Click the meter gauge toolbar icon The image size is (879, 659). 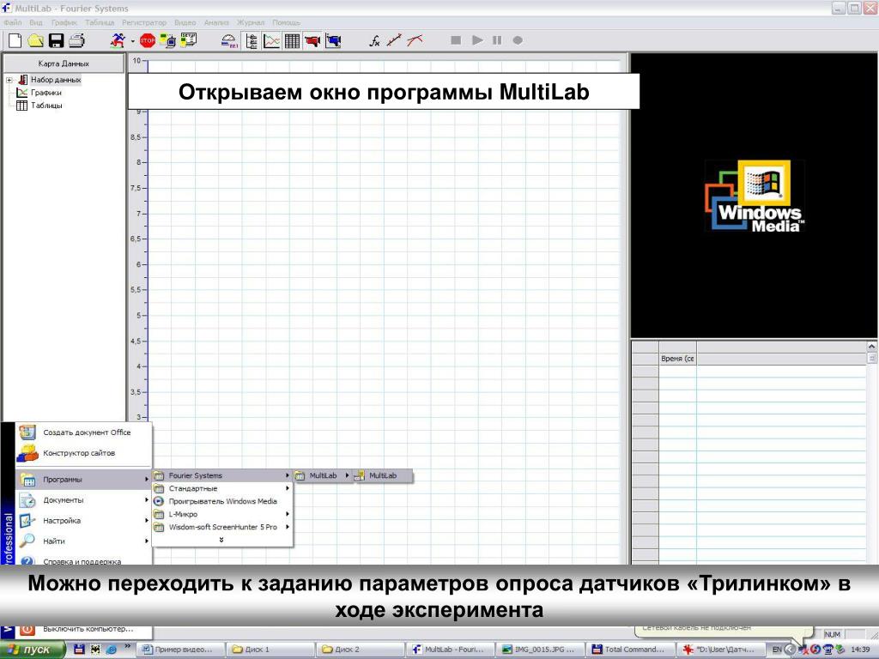(x=229, y=41)
